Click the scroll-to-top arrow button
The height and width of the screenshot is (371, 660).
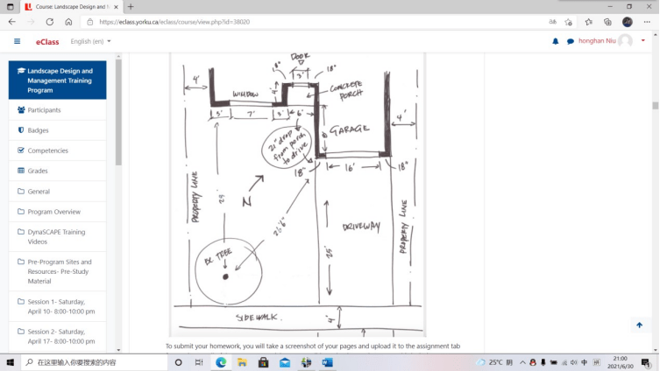pos(639,325)
